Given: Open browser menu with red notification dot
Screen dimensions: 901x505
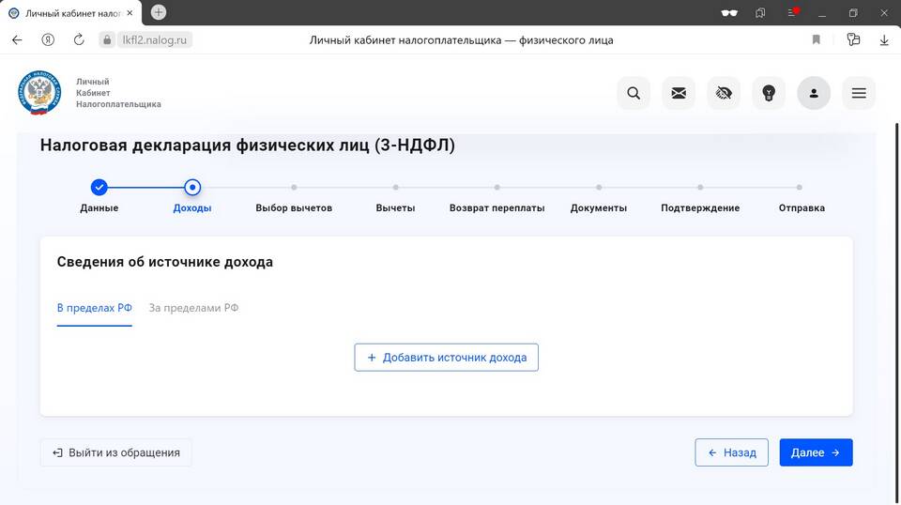Looking at the screenshot, I should (792, 12).
